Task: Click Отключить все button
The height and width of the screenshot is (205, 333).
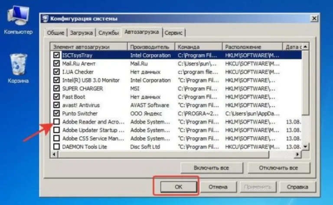Action: pos(278,168)
